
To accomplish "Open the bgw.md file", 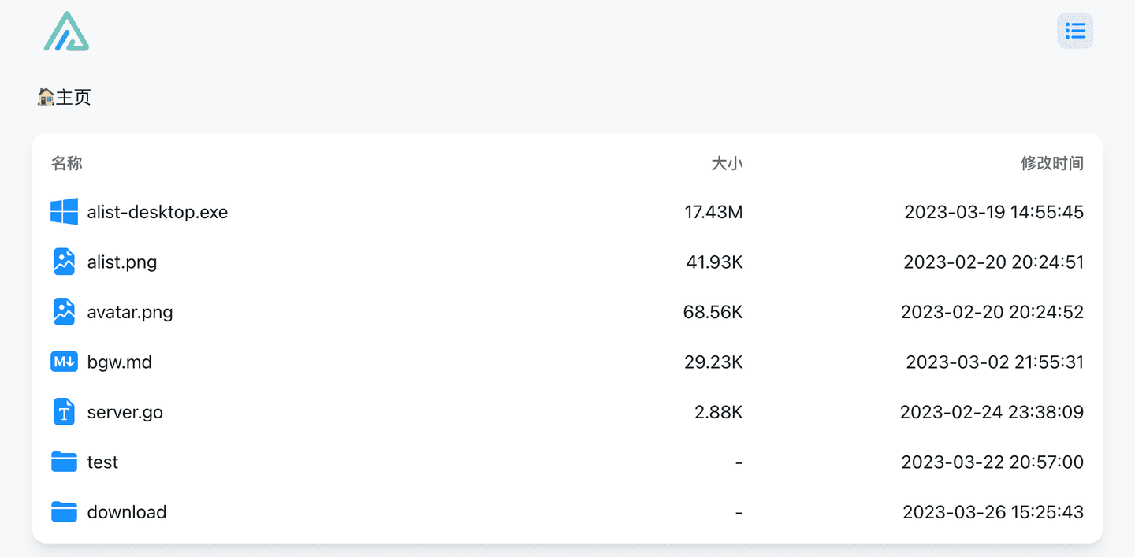I will 120,362.
